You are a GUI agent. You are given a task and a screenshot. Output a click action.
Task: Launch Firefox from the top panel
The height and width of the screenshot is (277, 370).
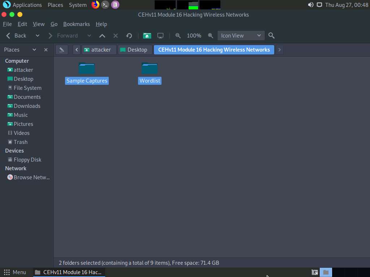95,5
